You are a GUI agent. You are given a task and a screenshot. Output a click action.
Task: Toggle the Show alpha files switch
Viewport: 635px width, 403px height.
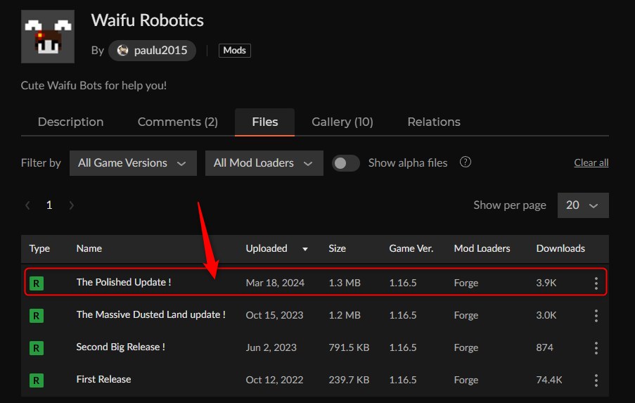(345, 163)
